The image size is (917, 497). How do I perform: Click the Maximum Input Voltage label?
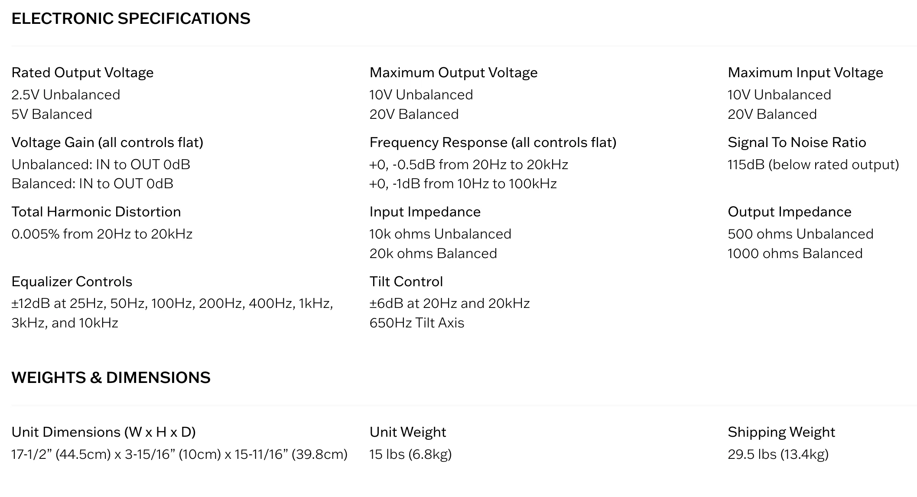[805, 72]
